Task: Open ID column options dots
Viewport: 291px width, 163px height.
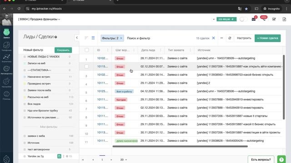Action: coord(108,50)
